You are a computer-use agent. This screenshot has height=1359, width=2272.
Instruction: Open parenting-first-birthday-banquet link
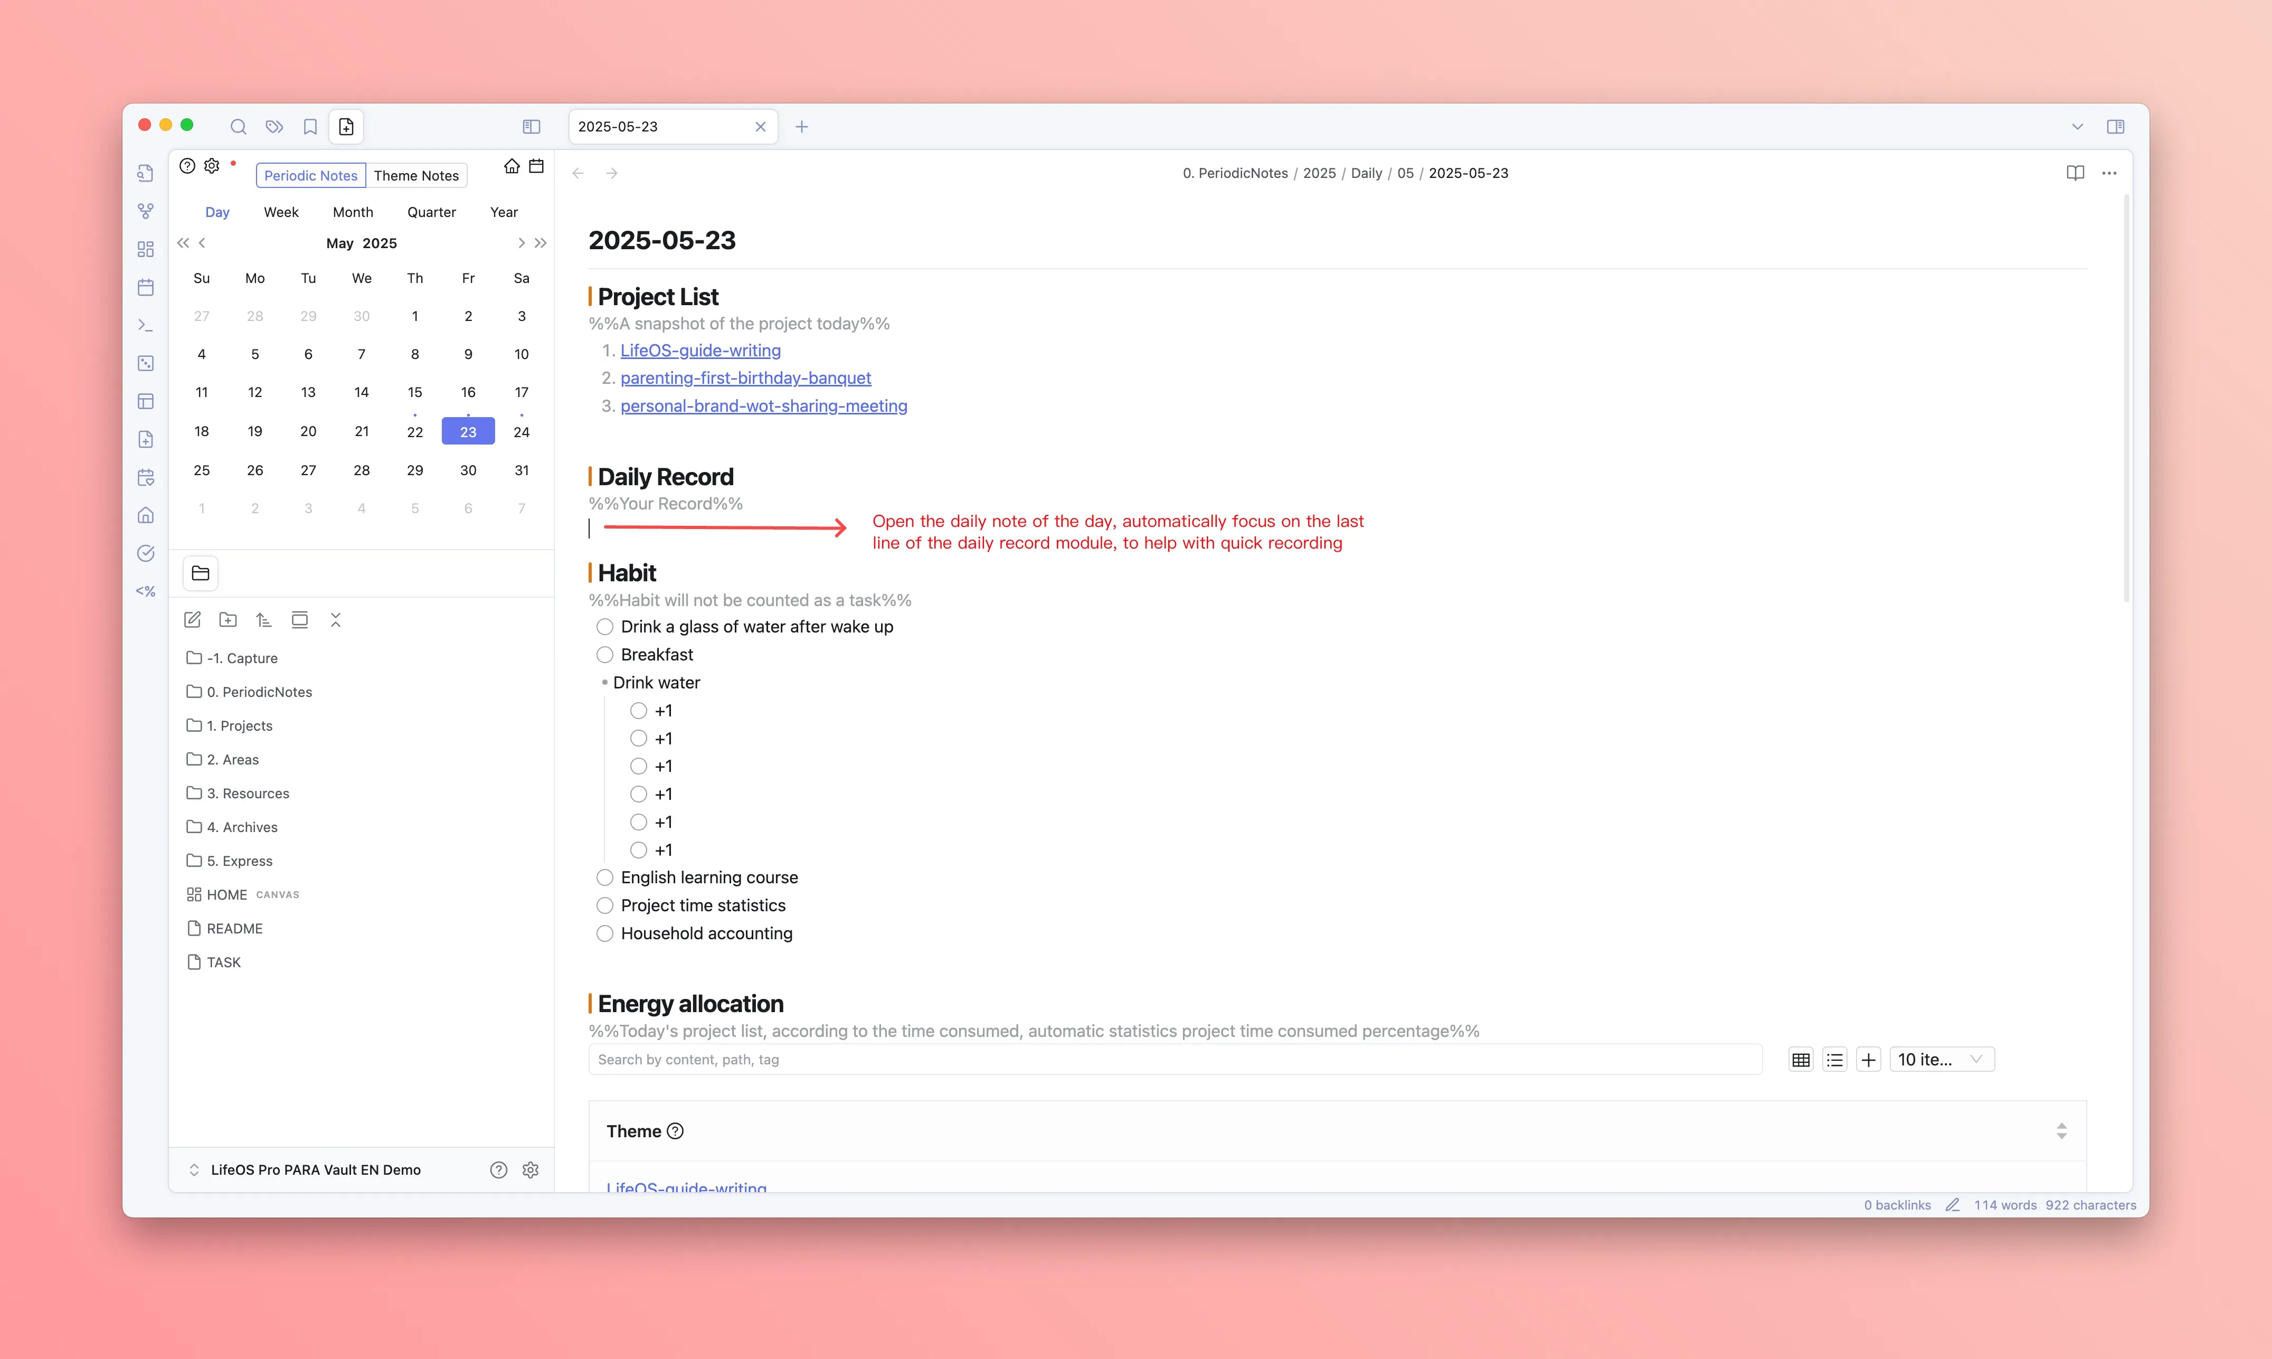point(745,378)
